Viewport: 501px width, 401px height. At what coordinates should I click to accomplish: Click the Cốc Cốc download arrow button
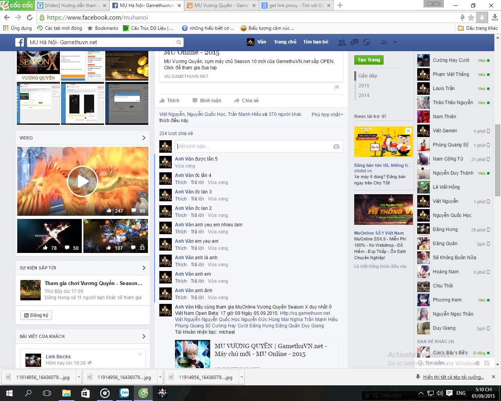tap(482, 18)
